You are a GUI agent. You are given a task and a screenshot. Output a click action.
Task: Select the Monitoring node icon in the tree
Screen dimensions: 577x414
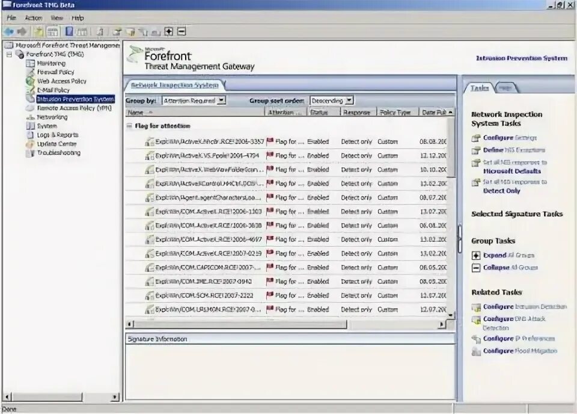point(31,63)
